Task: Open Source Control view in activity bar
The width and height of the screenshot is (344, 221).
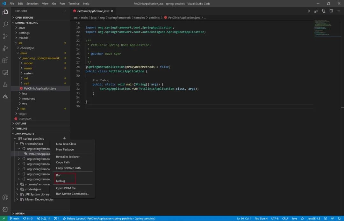Action: 5,36
